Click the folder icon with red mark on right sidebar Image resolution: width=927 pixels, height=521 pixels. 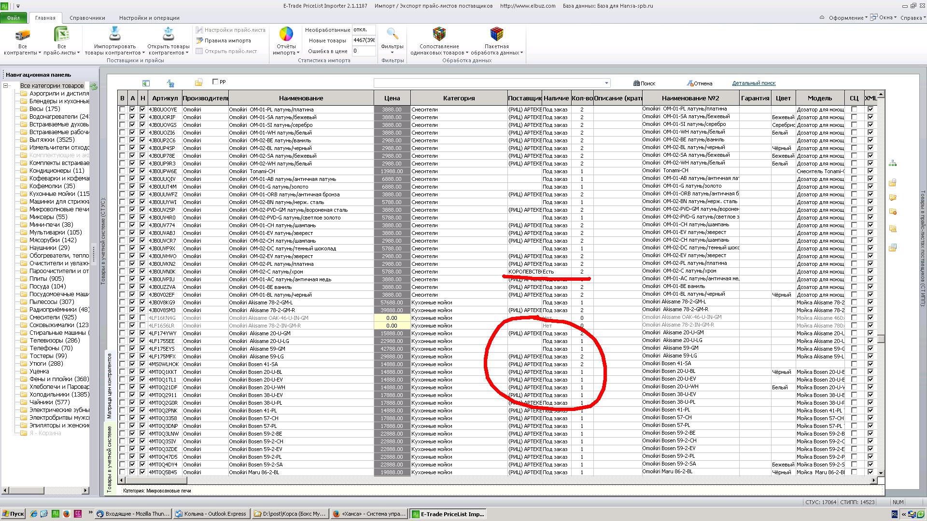click(893, 212)
